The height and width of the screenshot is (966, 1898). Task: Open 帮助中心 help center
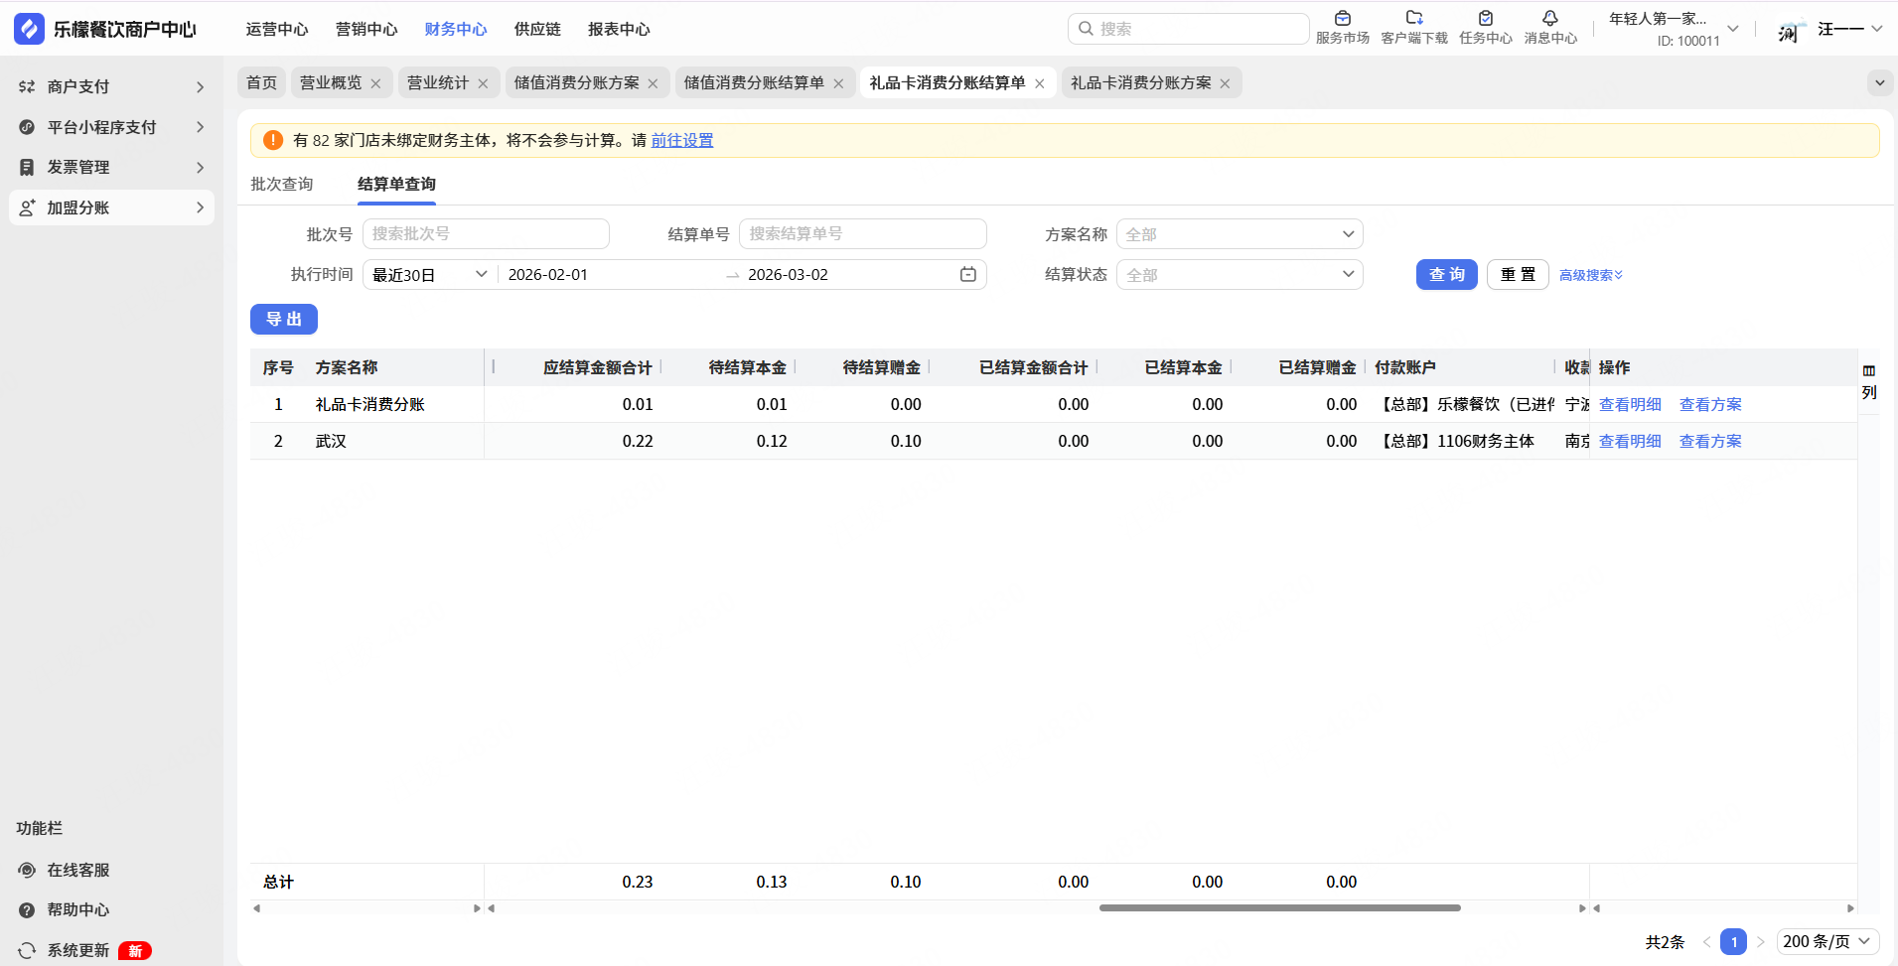point(78,909)
